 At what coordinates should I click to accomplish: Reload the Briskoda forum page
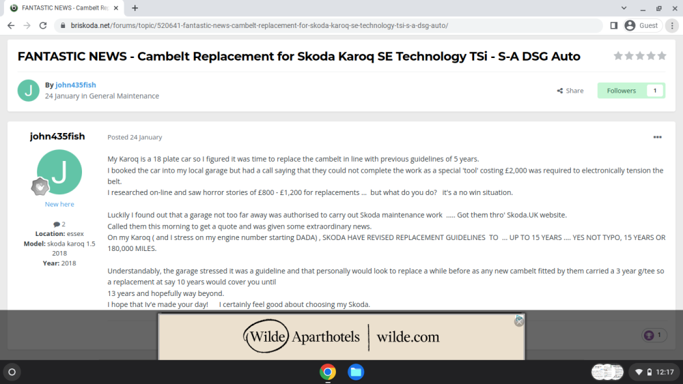click(x=42, y=26)
